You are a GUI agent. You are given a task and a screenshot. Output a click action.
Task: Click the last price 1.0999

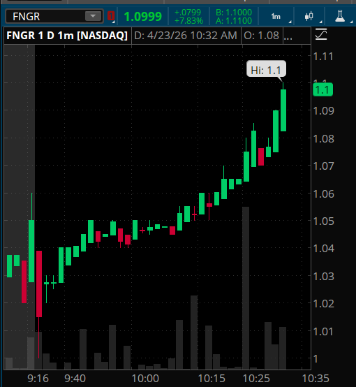pos(143,17)
